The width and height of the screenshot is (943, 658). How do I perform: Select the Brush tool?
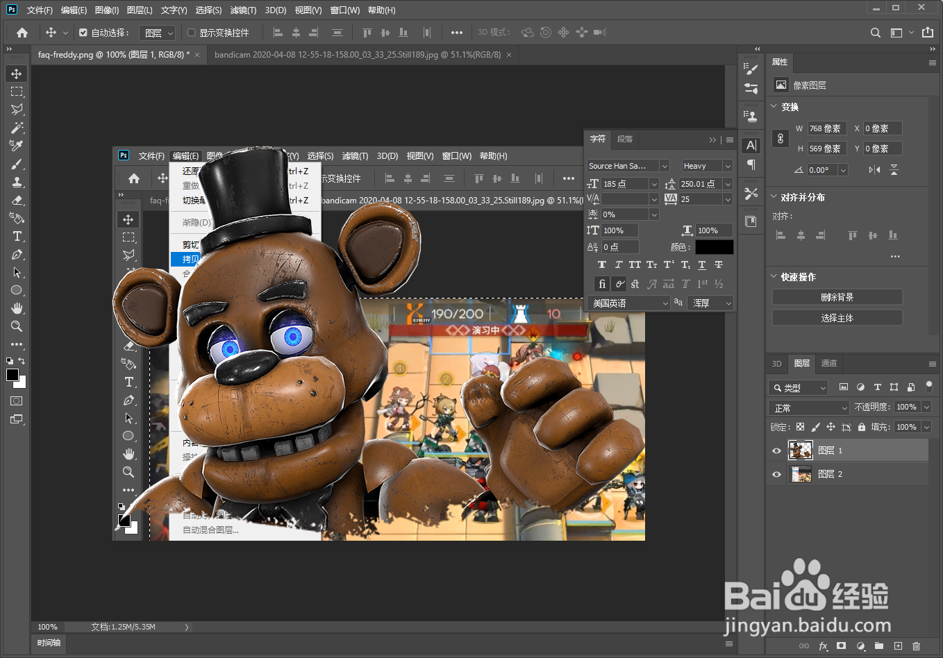coord(17,164)
